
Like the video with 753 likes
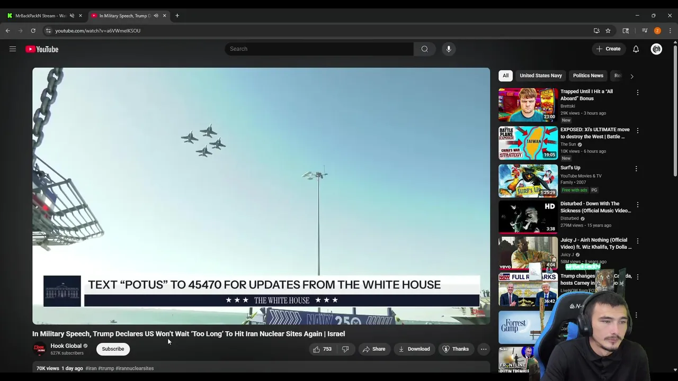click(x=322, y=349)
